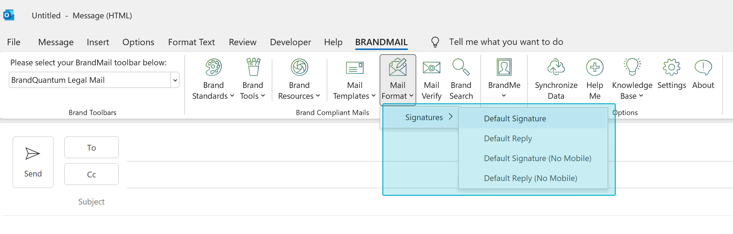Run Mail Verify envelope icon
The height and width of the screenshot is (234, 733).
coord(431,68)
